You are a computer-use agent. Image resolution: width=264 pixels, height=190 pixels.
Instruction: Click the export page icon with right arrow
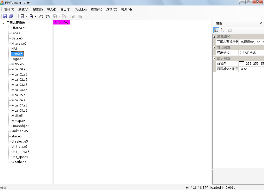31,16
